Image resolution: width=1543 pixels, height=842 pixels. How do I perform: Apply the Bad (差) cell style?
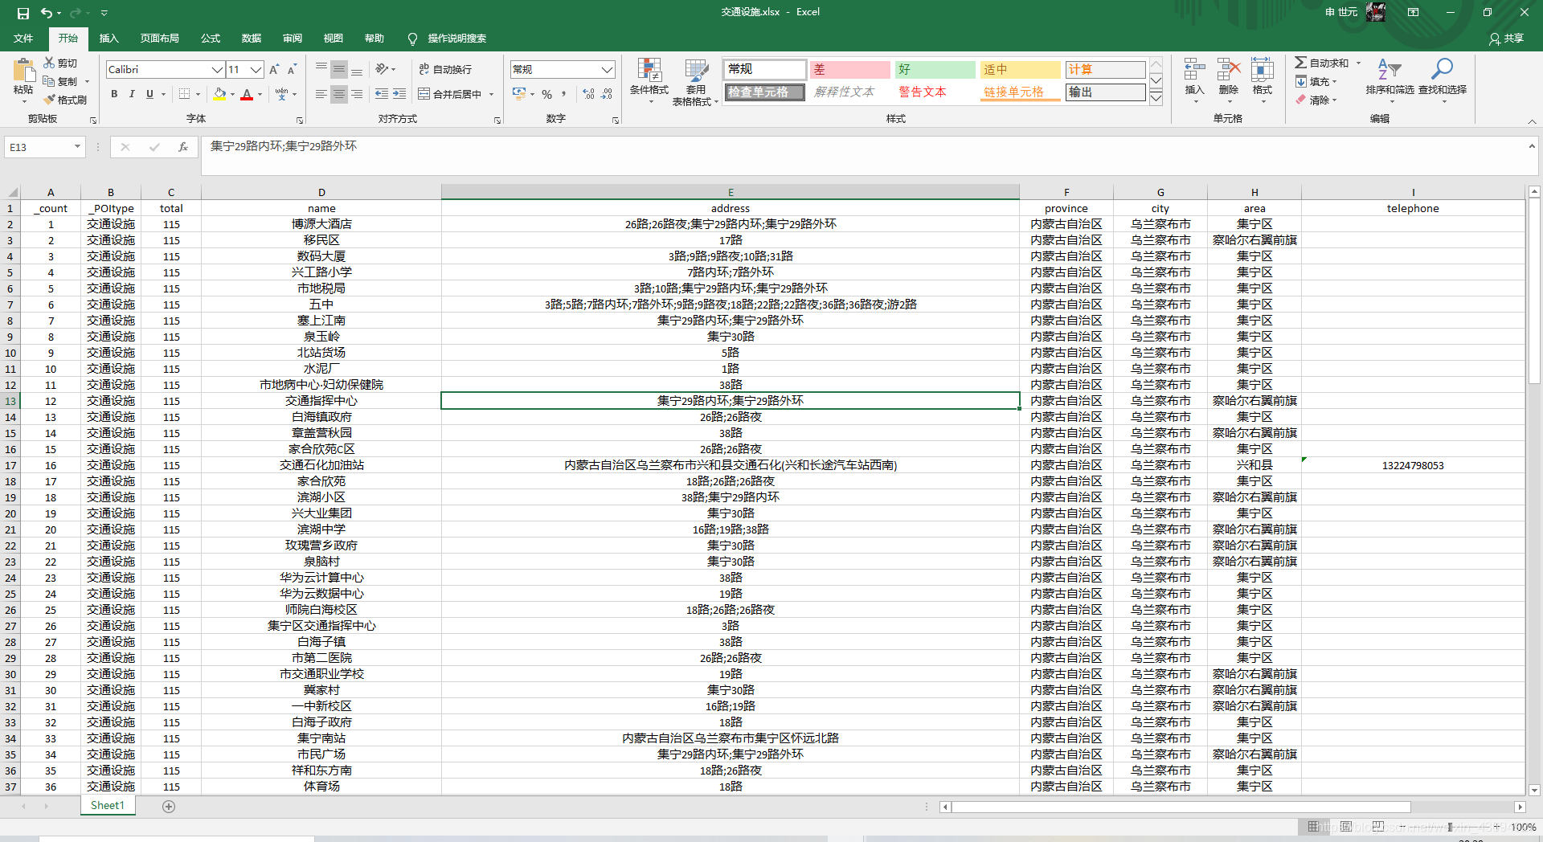[849, 70]
